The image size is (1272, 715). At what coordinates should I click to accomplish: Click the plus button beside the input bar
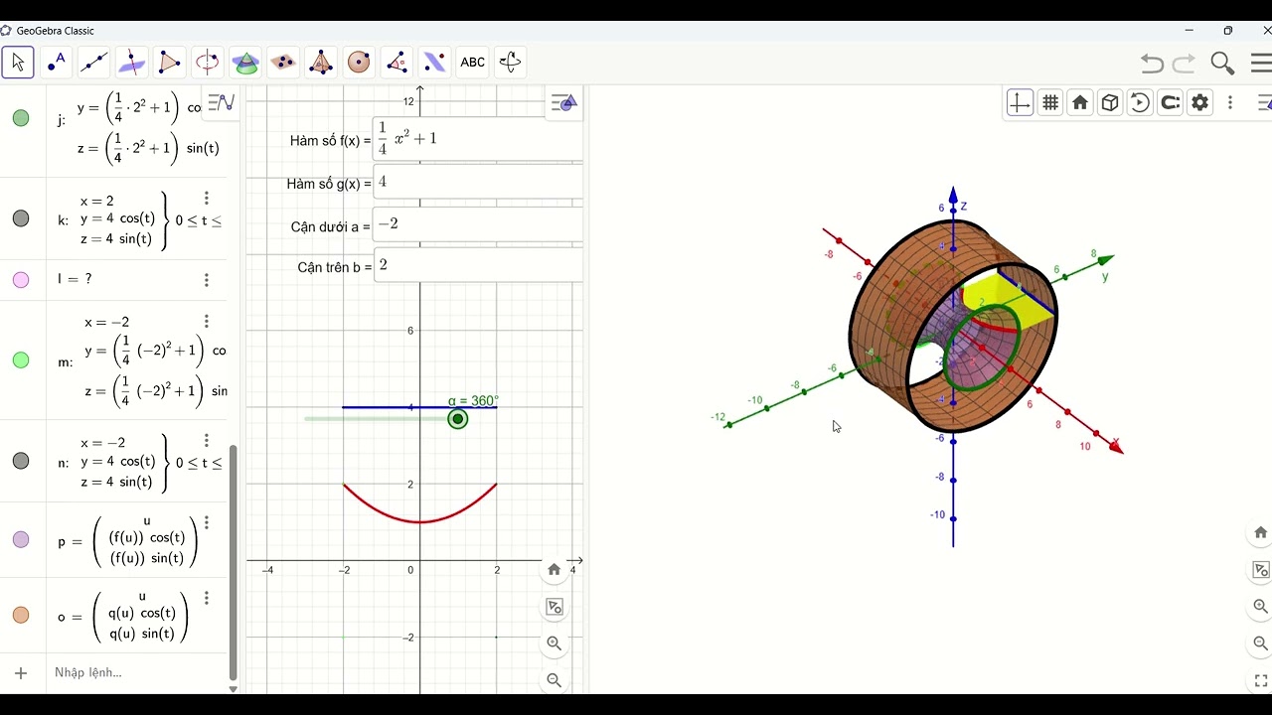(21, 673)
